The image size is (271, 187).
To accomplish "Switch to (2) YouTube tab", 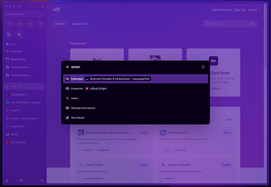I will pyautogui.click(x=25, y=142).
